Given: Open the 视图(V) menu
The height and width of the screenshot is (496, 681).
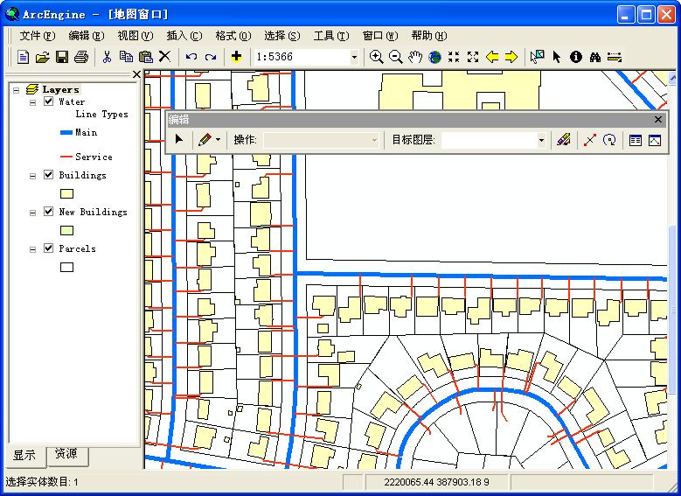Looking at the screenshot, I should [x=136, y=36].
